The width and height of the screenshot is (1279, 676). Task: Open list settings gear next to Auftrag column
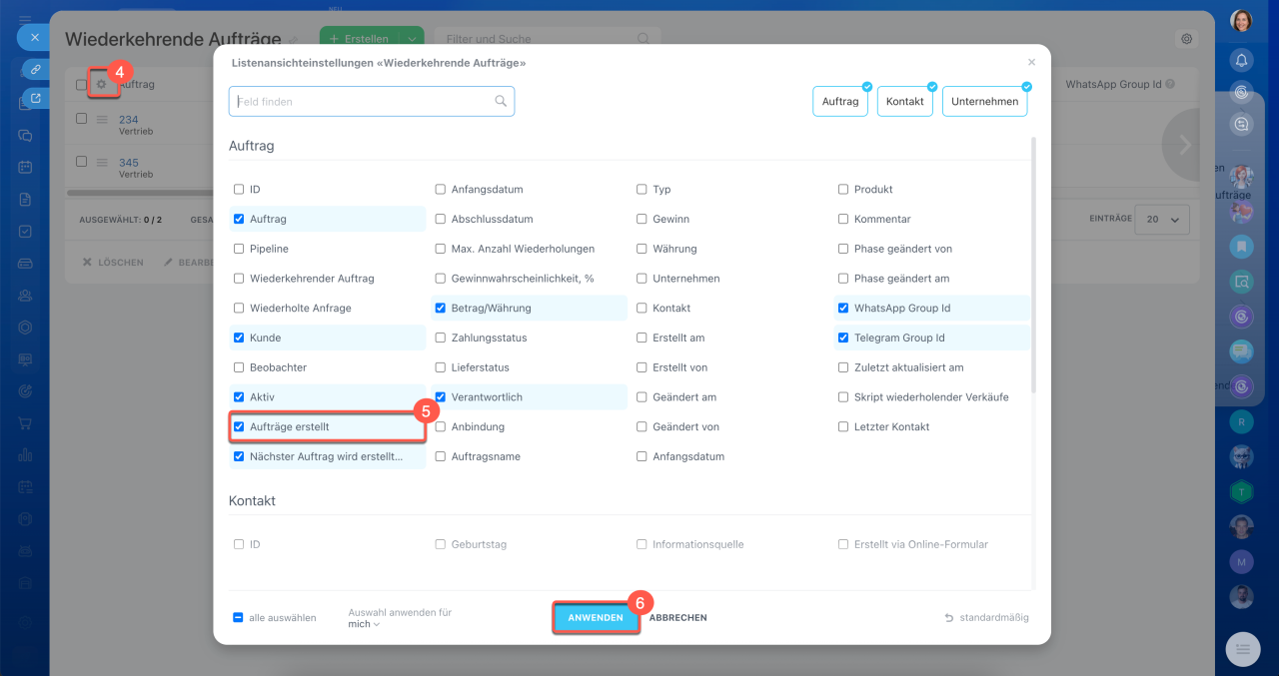[101, 85]
